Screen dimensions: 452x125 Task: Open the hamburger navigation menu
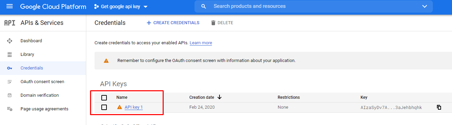pyautogui.click(x=10, y=6)
